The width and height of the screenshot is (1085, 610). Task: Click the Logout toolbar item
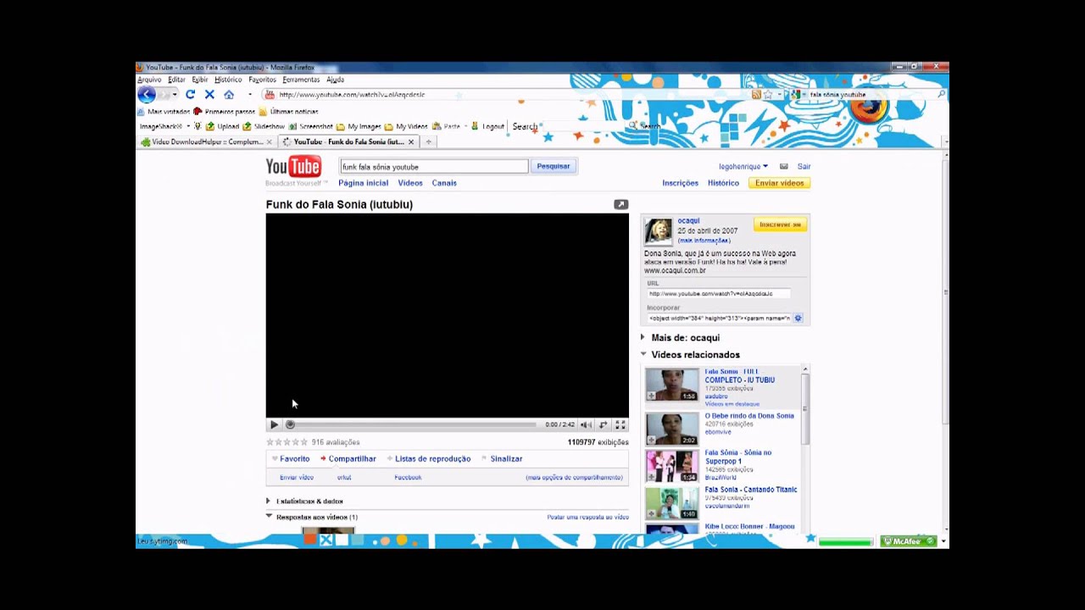tap(488, 126)
